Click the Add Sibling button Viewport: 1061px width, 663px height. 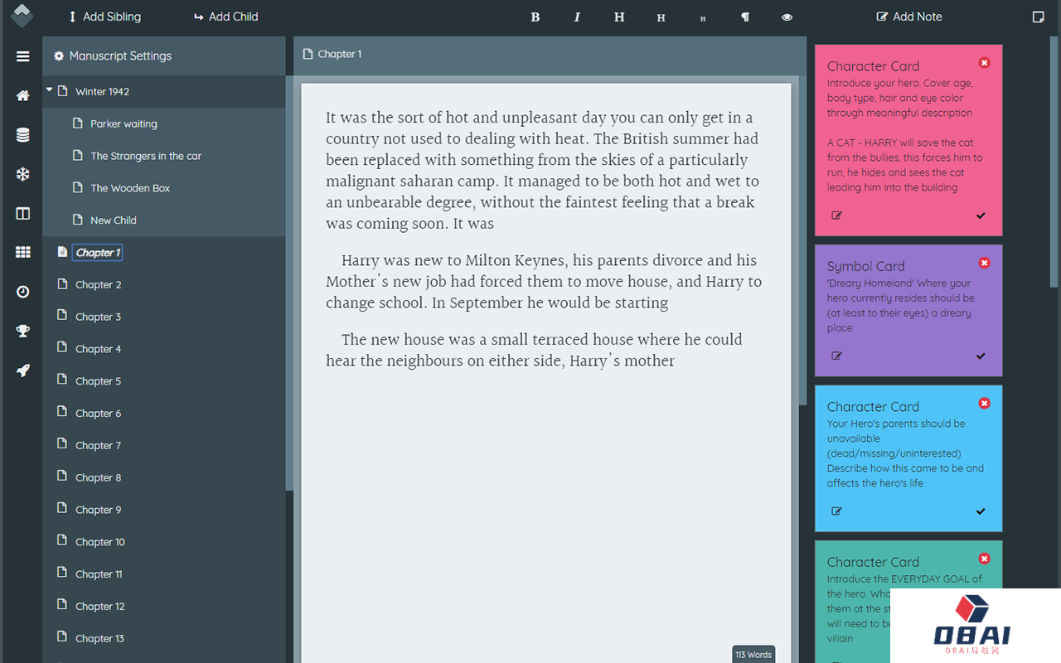tap(104, 17)
